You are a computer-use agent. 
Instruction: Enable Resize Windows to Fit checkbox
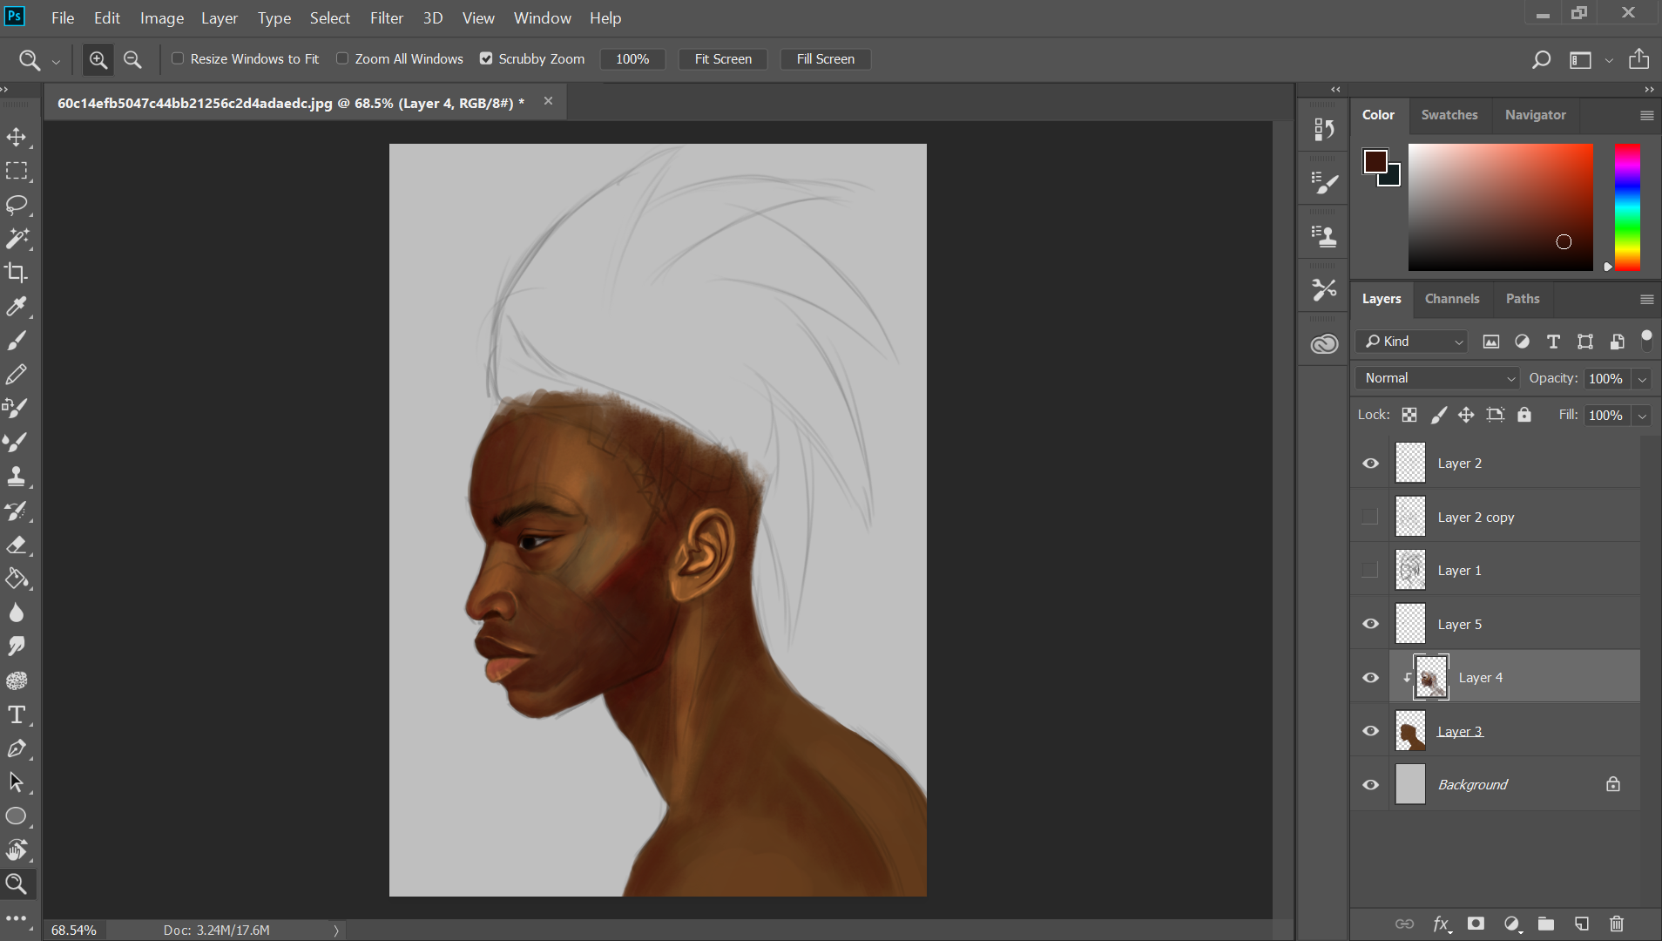(178, 58)
